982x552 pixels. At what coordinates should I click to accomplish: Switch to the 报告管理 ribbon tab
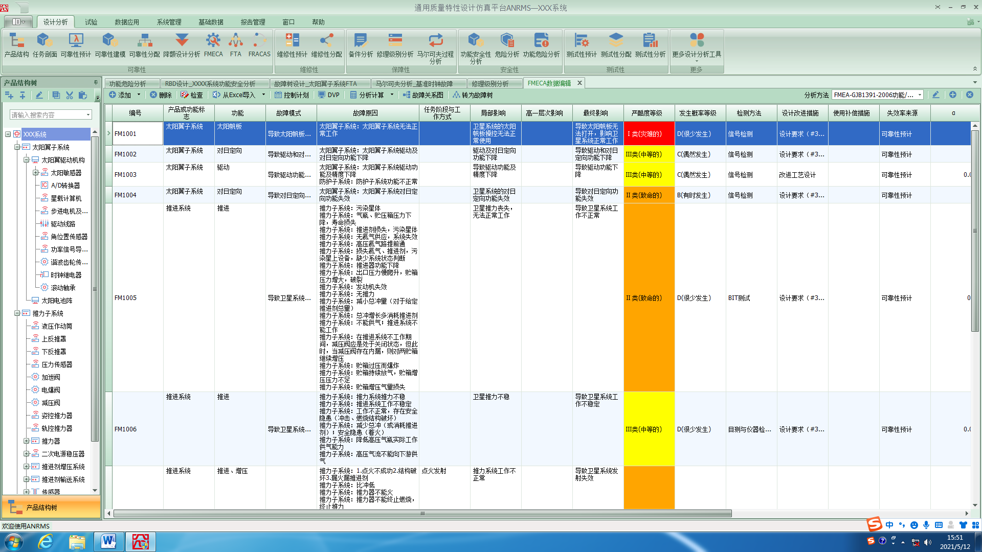click(253, 22)
